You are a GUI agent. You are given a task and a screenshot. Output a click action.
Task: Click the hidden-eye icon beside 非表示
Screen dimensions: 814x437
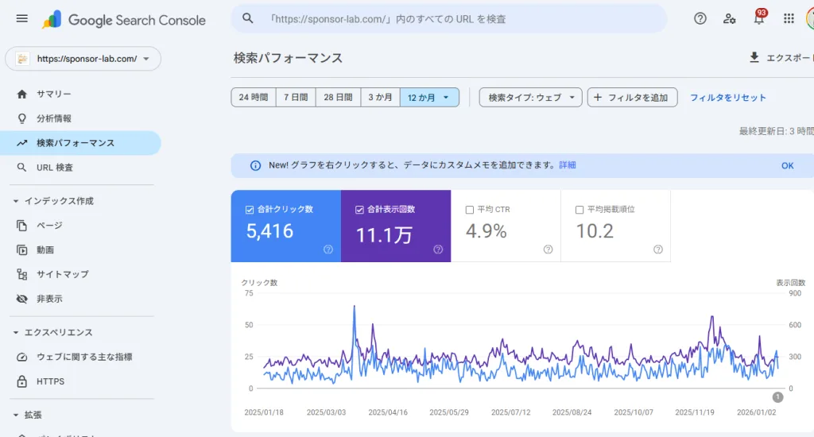[x=21, y=299]
